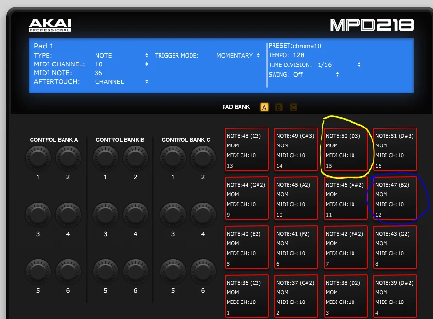Screen dimensions: 433x319
Task: Select pad 1 with NOTE:36 (C2)
Action: [x=247, y=296]
